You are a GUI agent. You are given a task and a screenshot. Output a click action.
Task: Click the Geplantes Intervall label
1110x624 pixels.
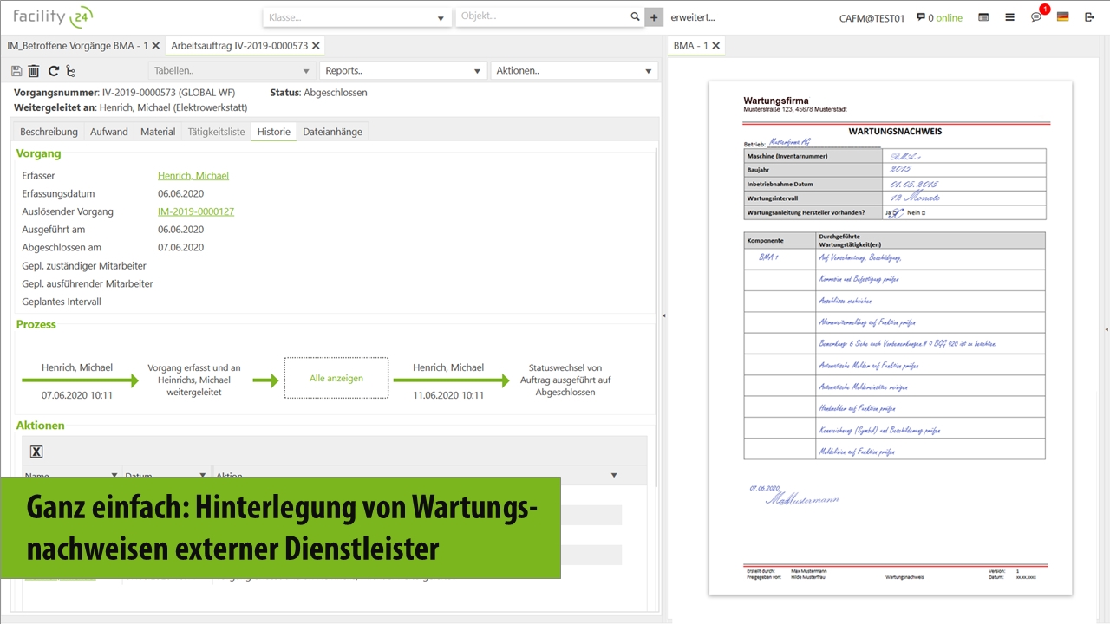click(x=62, y=302)
